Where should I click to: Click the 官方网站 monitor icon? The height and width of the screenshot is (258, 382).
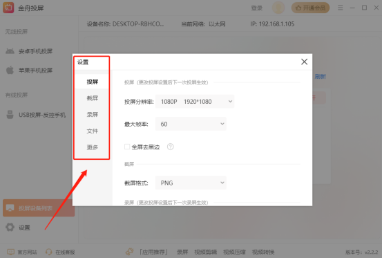pos(11,252)
